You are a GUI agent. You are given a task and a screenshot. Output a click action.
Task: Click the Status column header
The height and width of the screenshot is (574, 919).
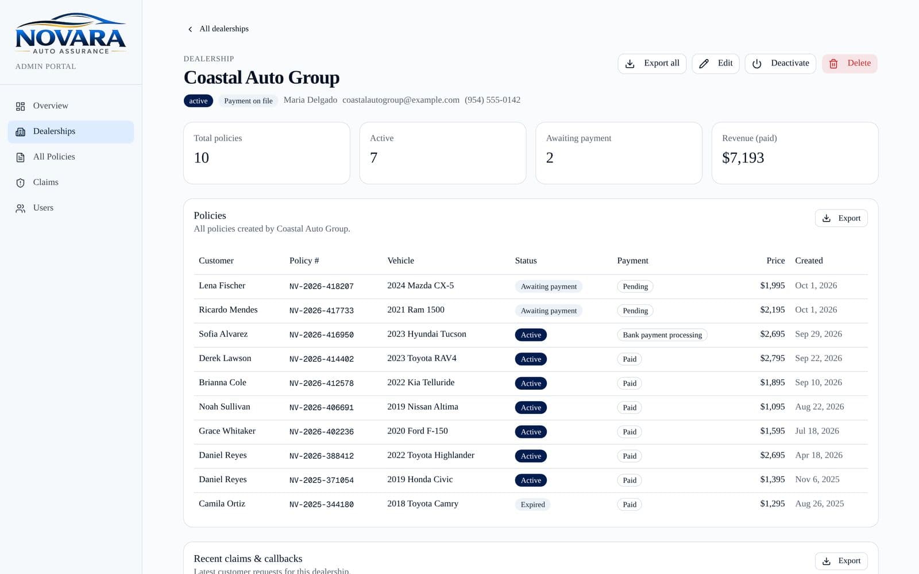(526, 261)
